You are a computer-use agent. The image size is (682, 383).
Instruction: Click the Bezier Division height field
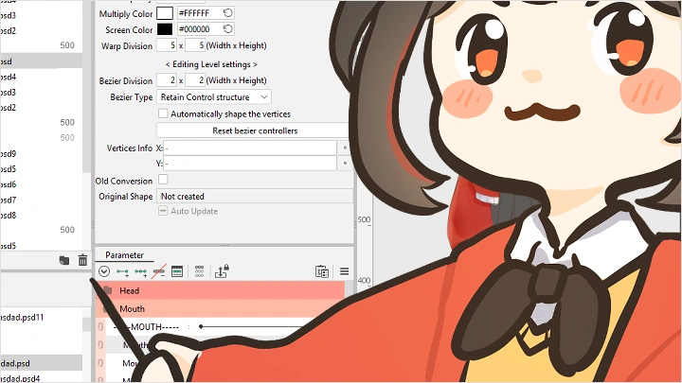pos(195,80)
